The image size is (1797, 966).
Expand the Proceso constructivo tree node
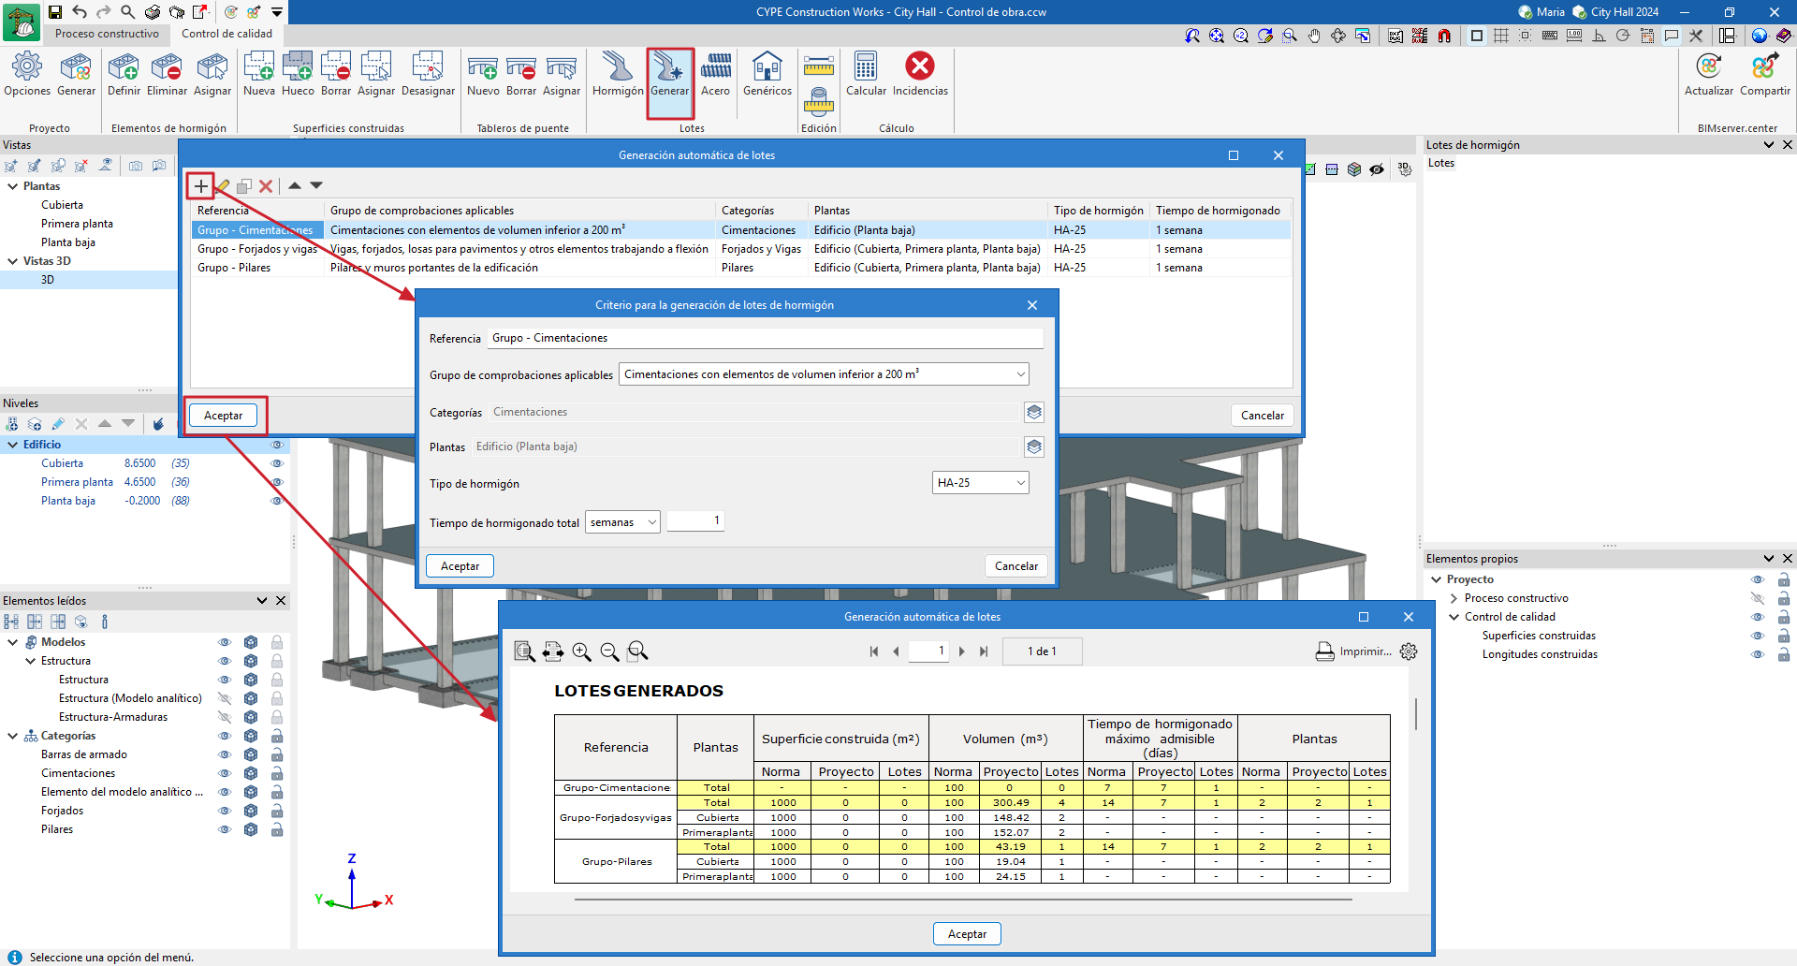1454,598
